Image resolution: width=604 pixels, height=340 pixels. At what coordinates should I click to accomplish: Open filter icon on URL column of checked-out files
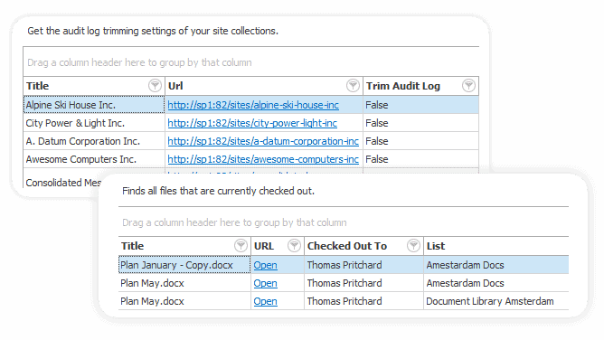294,245
